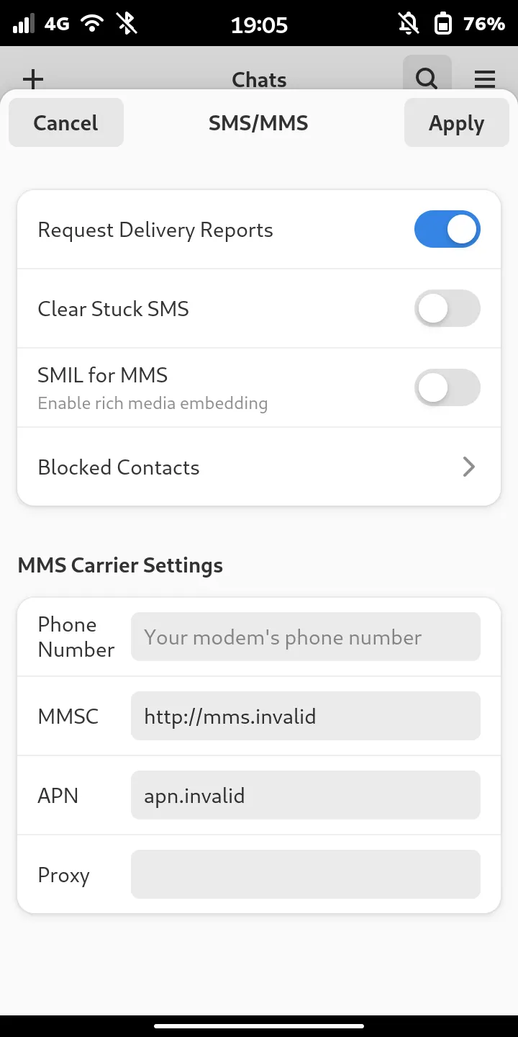Open the search magnifier icon
This screenshot has width=518, height=1037.
tap(427, 78)
